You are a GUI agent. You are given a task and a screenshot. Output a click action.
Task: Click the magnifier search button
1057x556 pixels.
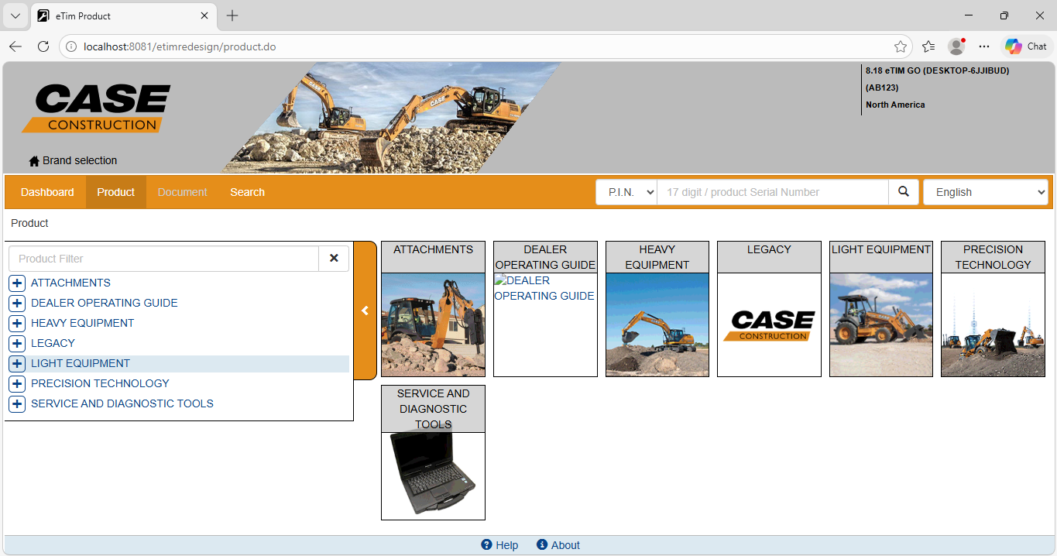903,192
